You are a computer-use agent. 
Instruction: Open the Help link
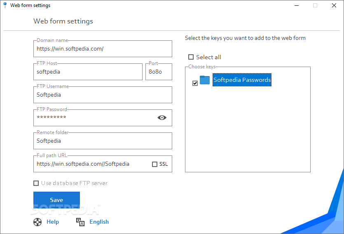coord(53,222)
